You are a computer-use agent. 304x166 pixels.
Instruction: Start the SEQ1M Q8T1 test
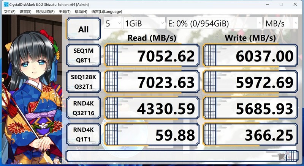84,55
